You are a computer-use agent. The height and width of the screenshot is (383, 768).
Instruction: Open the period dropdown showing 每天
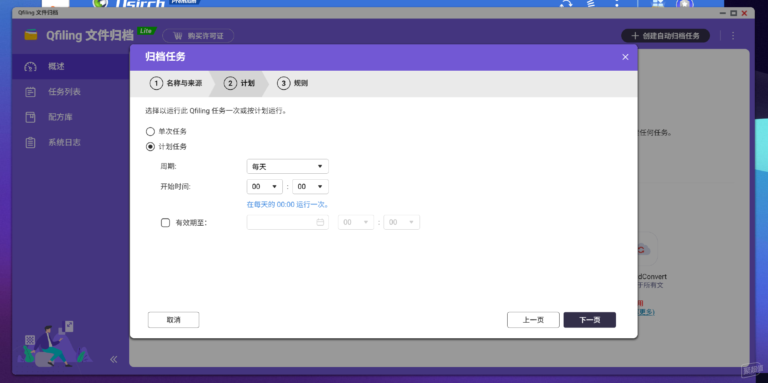click(287, 167)
